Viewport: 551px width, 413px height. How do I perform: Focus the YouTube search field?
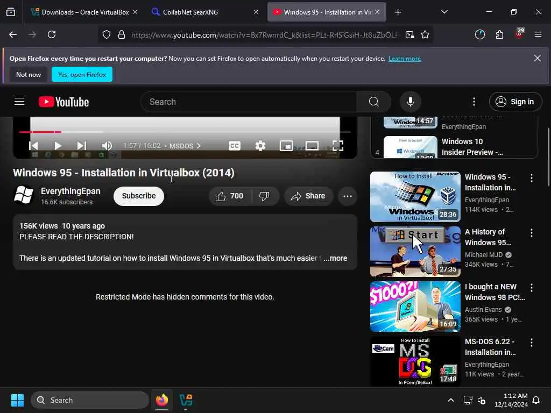tap(249, 102)
